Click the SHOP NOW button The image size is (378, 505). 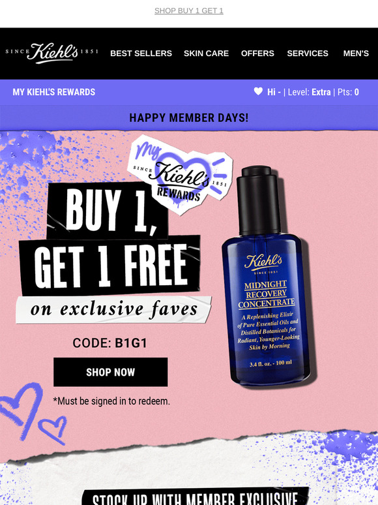[110, 372]
